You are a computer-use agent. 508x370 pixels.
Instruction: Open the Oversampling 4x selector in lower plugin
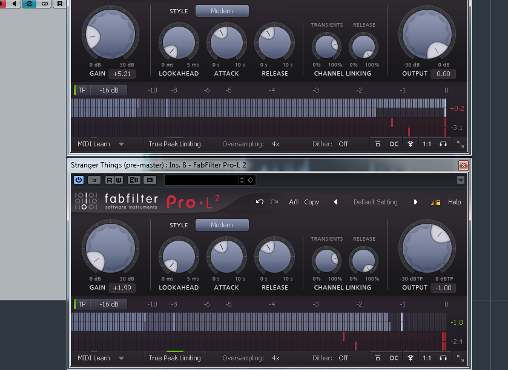[x=275, y=358]
